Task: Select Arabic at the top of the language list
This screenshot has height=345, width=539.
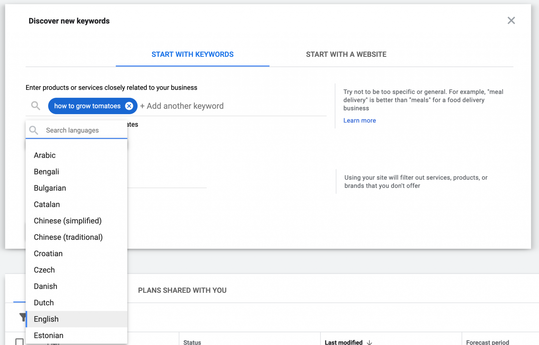Action: 44,155
